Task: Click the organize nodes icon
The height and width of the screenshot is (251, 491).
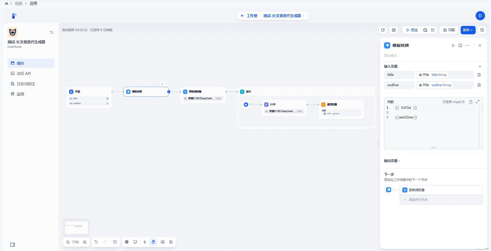Action: 171,242
